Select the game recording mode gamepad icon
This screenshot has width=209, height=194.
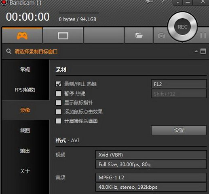point(22,36)
